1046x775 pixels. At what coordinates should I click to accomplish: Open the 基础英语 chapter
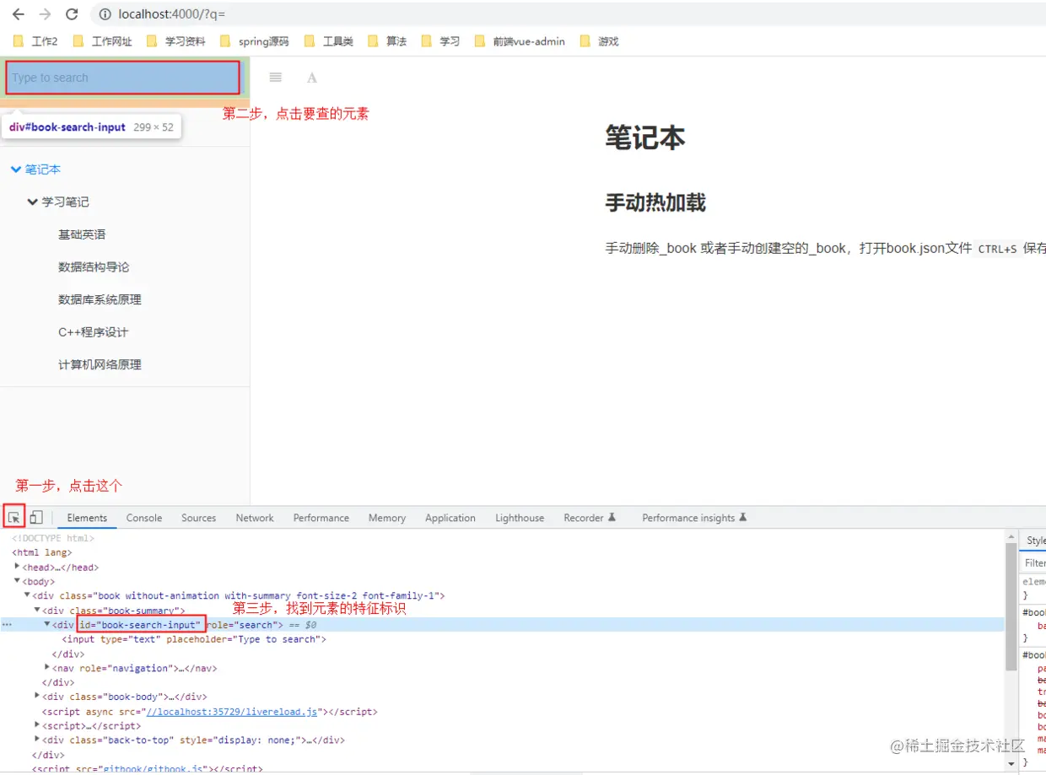tap(82, 234)
